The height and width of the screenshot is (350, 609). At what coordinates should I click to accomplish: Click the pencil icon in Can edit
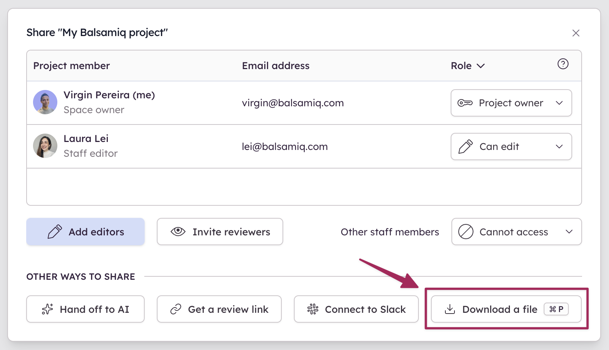pyautogui.click(x=465, y=147)
